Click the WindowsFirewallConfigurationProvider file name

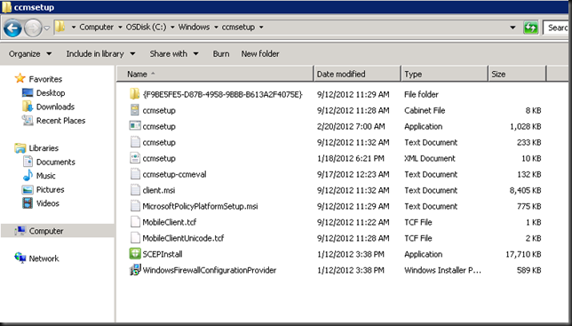tap(210, 270)
